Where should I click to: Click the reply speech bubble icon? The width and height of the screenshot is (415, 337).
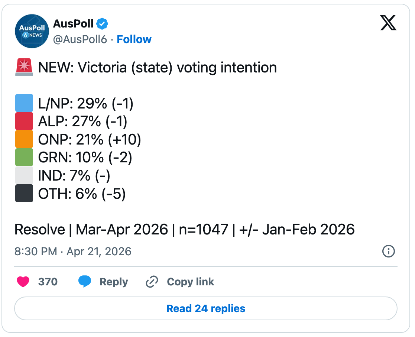[85, 282]
